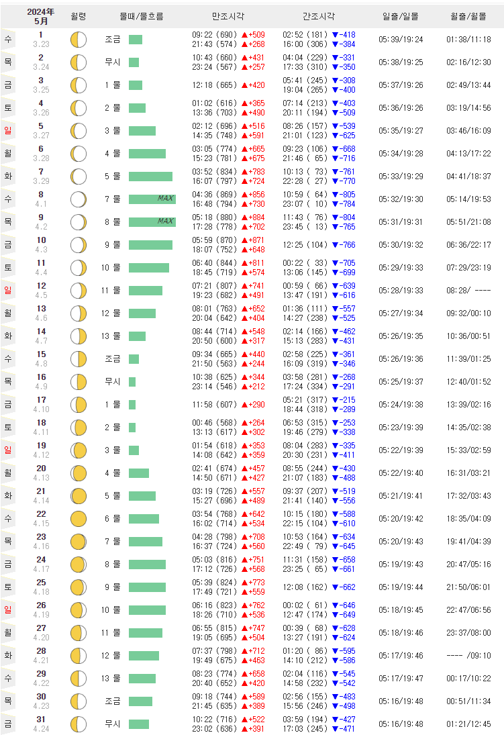Click the 일 weekday cell for May 5
504x735 pixels.
click(x=8, y=131)
